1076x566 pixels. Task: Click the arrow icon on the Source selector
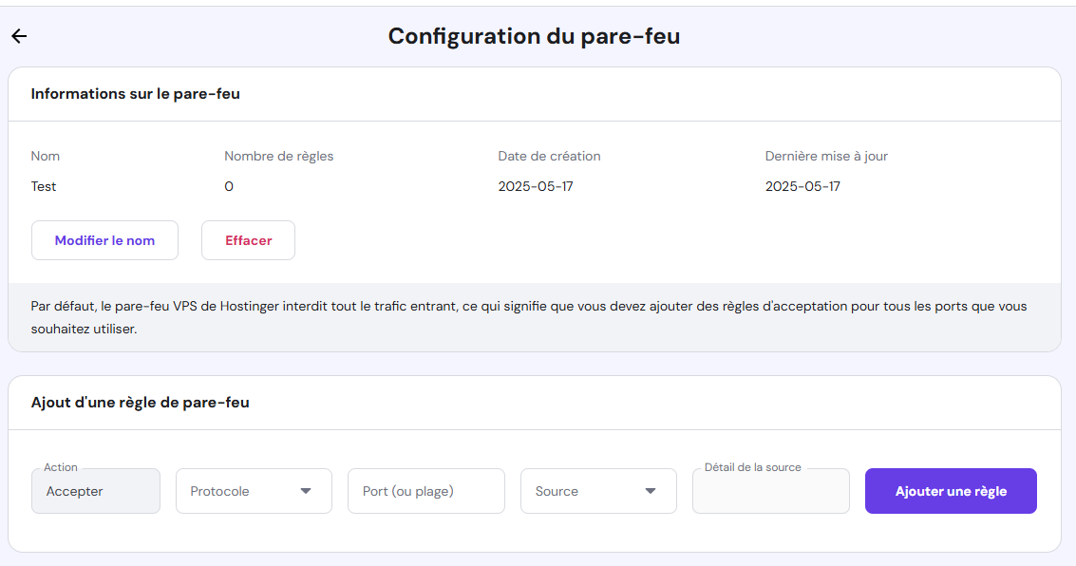(x=650, y=490)
